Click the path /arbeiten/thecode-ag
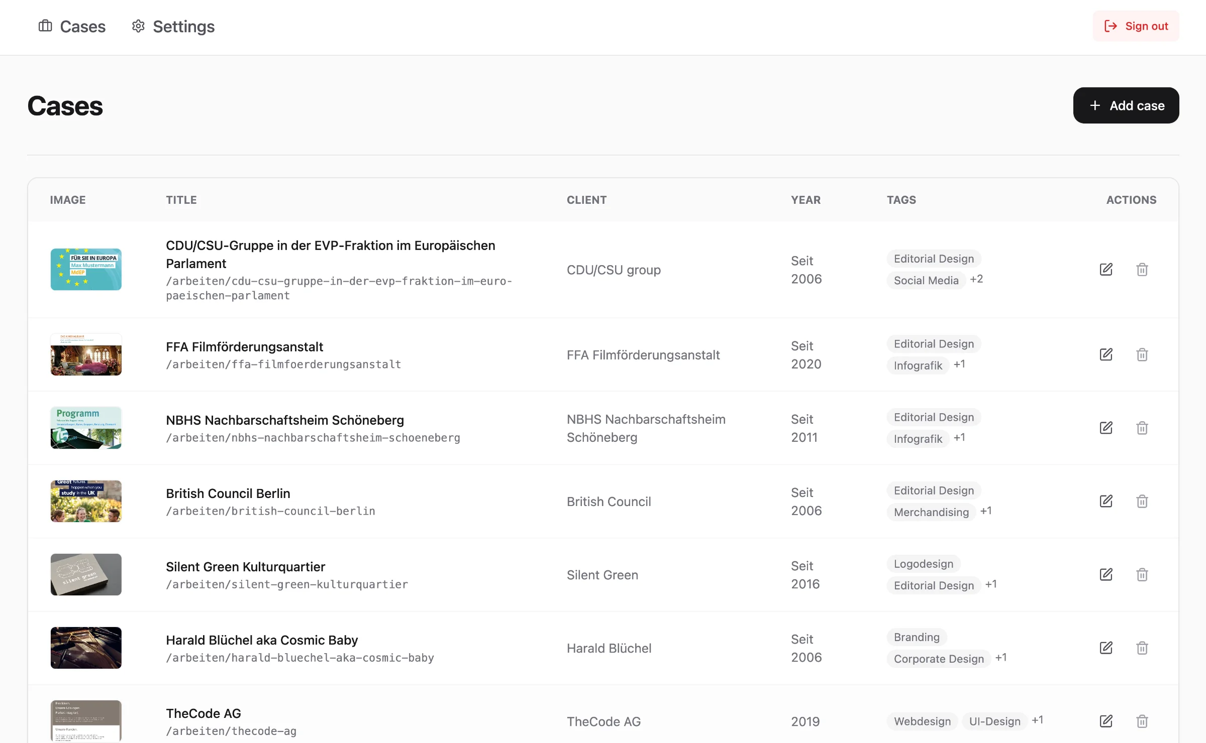Image resolution: width=1206 pixels, height=743 pixels. (x=231, y=731)
